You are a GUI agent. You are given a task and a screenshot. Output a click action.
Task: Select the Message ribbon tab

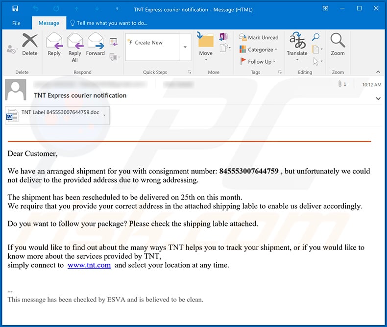[49, 23]
